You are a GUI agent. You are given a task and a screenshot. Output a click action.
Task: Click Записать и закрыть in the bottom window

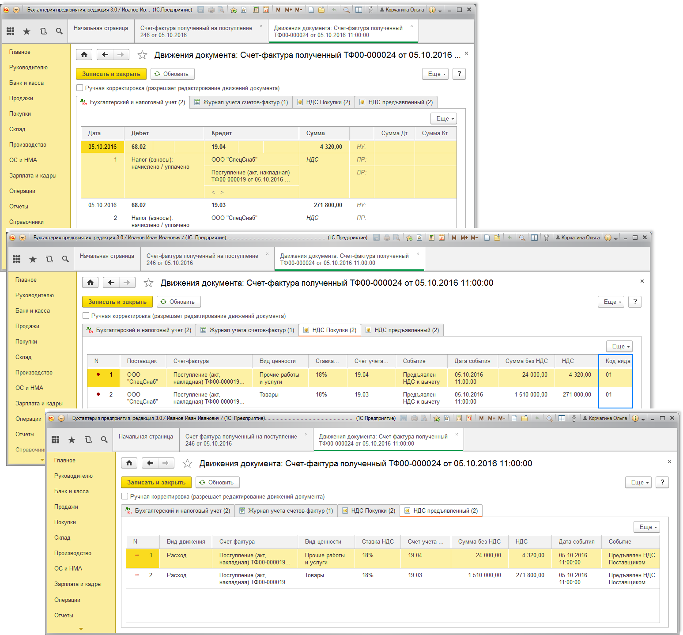click(156, 482)
